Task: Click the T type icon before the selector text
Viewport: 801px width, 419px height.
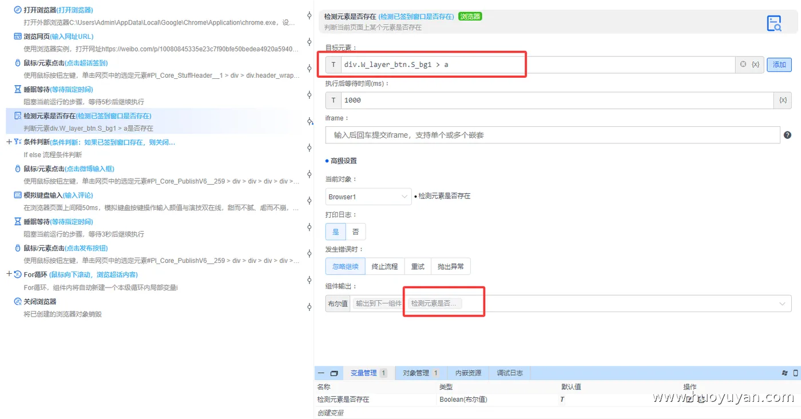Action: [x=333, y=65]
